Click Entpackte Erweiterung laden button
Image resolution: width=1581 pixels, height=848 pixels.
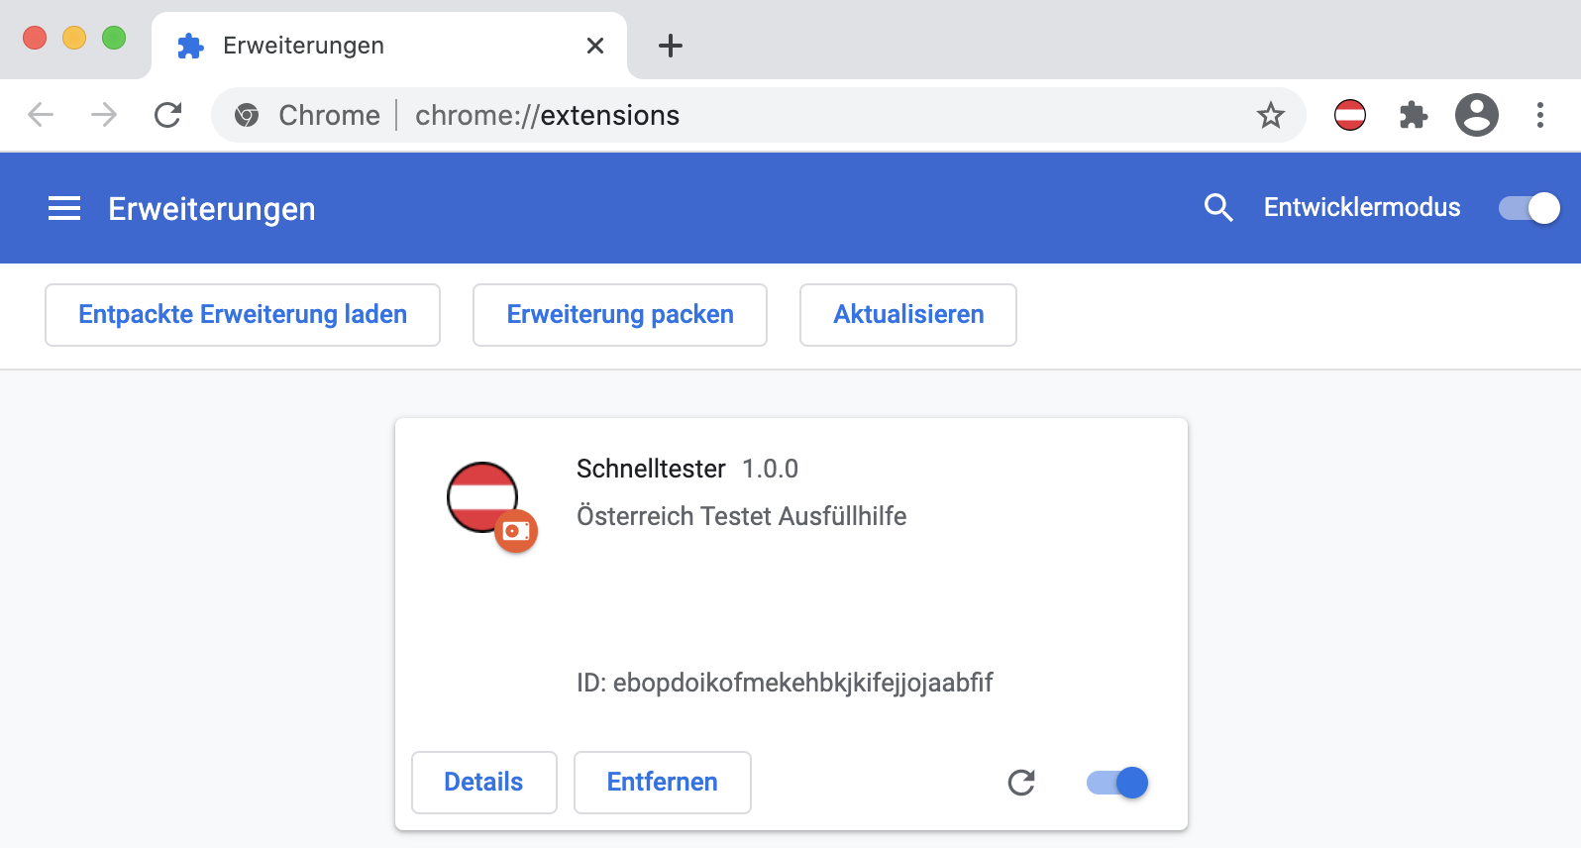pyautogui.click(x=243, y=315)
